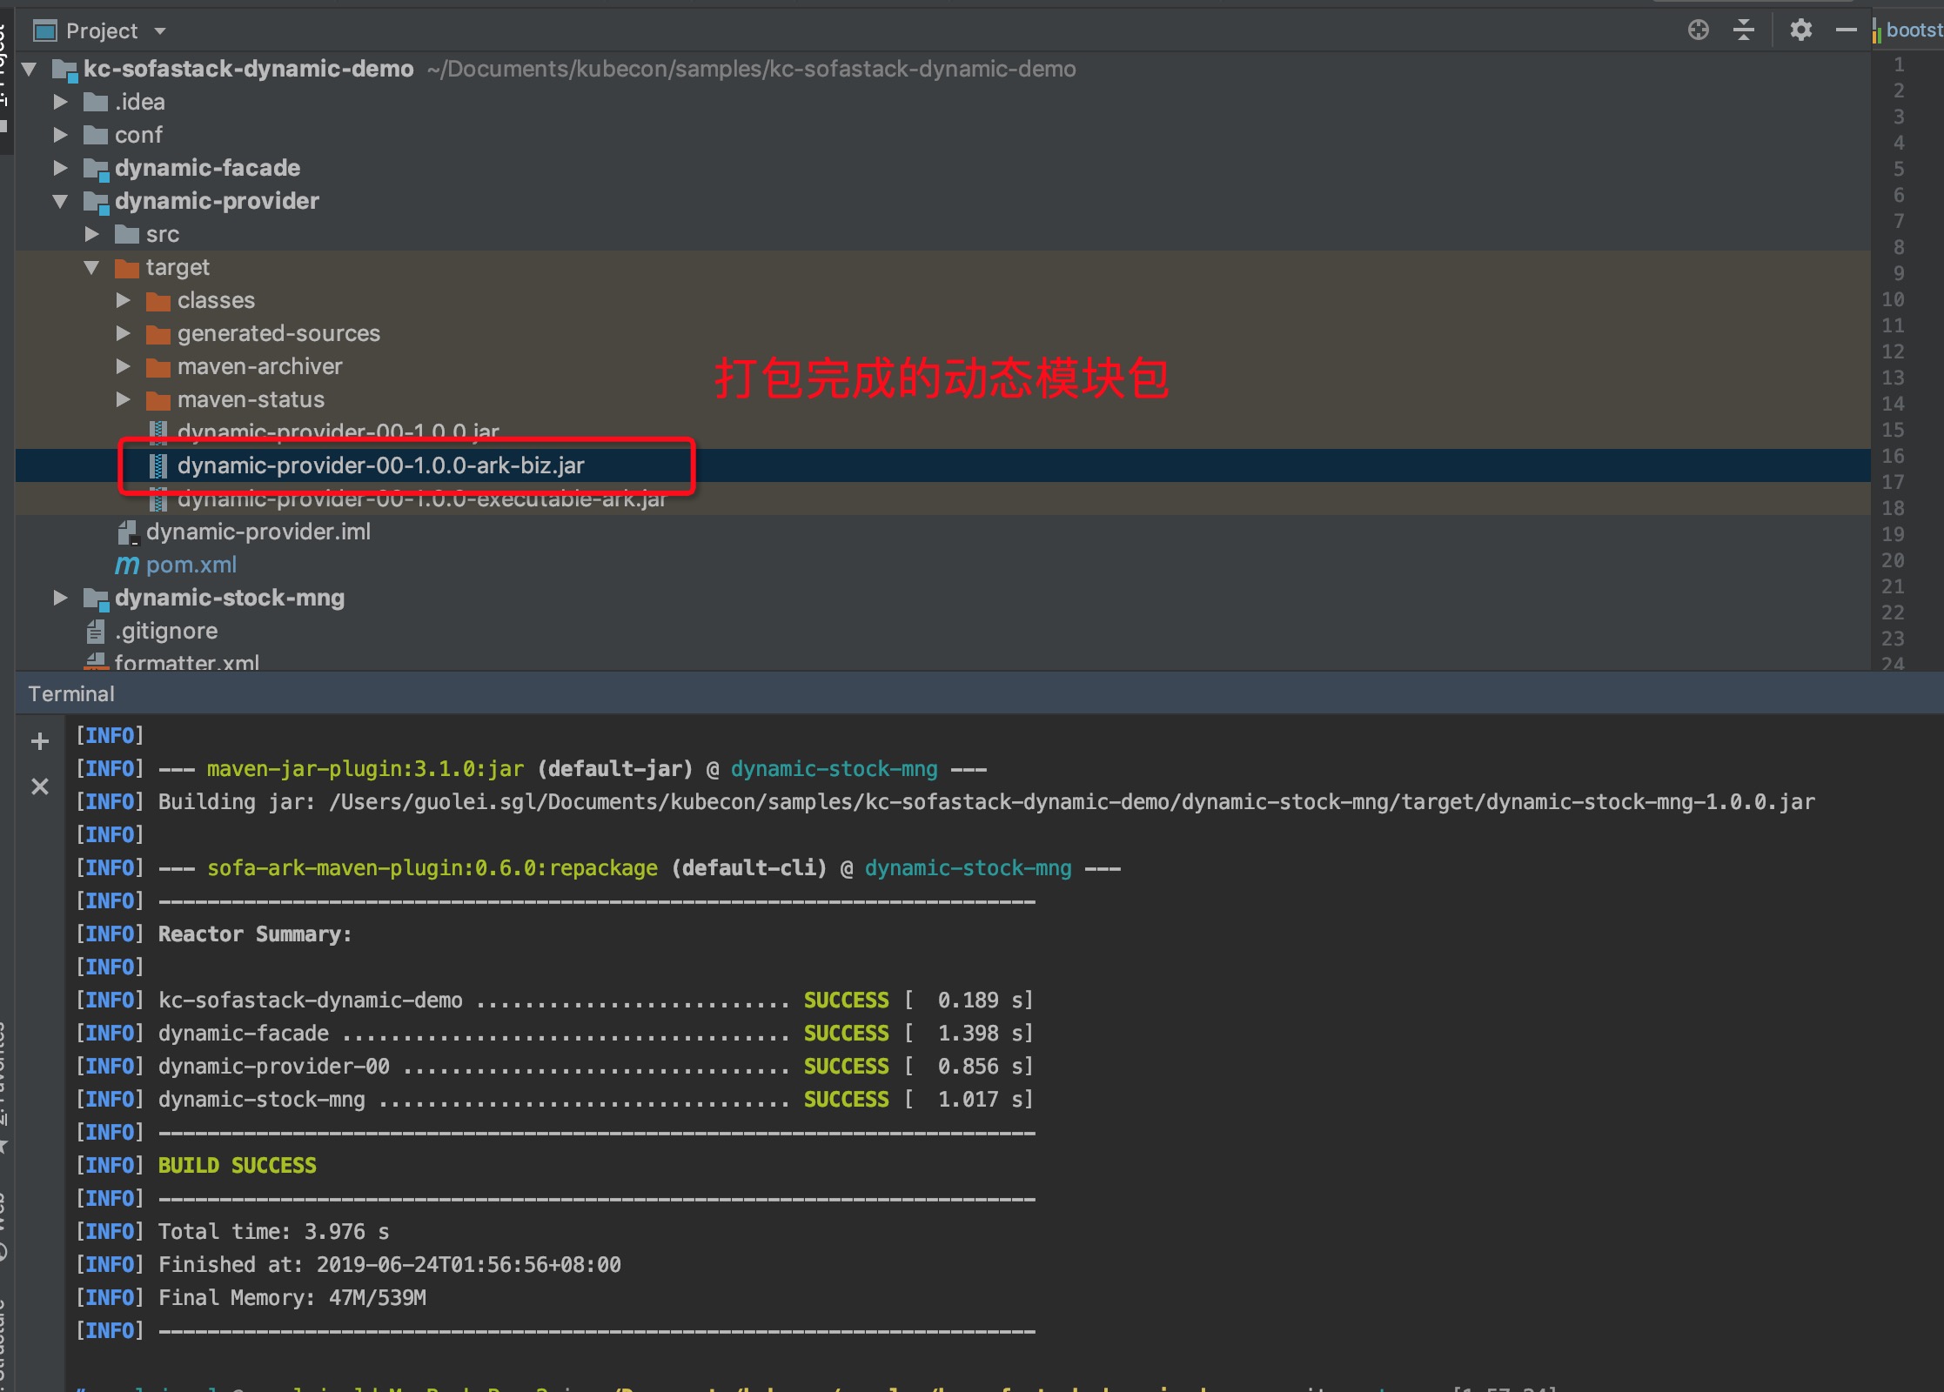The image size is (1944, 1392).
Task: Select dynamic-provider-00-1.0.0-ark-biz.jar file
Action: coord(380,465)
